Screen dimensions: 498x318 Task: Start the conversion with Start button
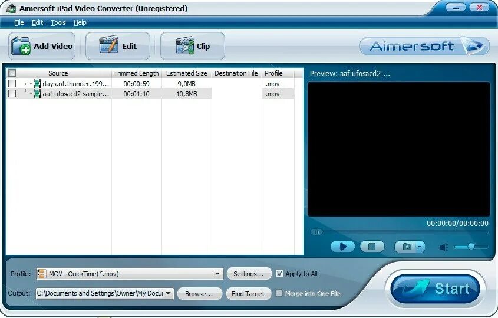click(x=435, y=289)
